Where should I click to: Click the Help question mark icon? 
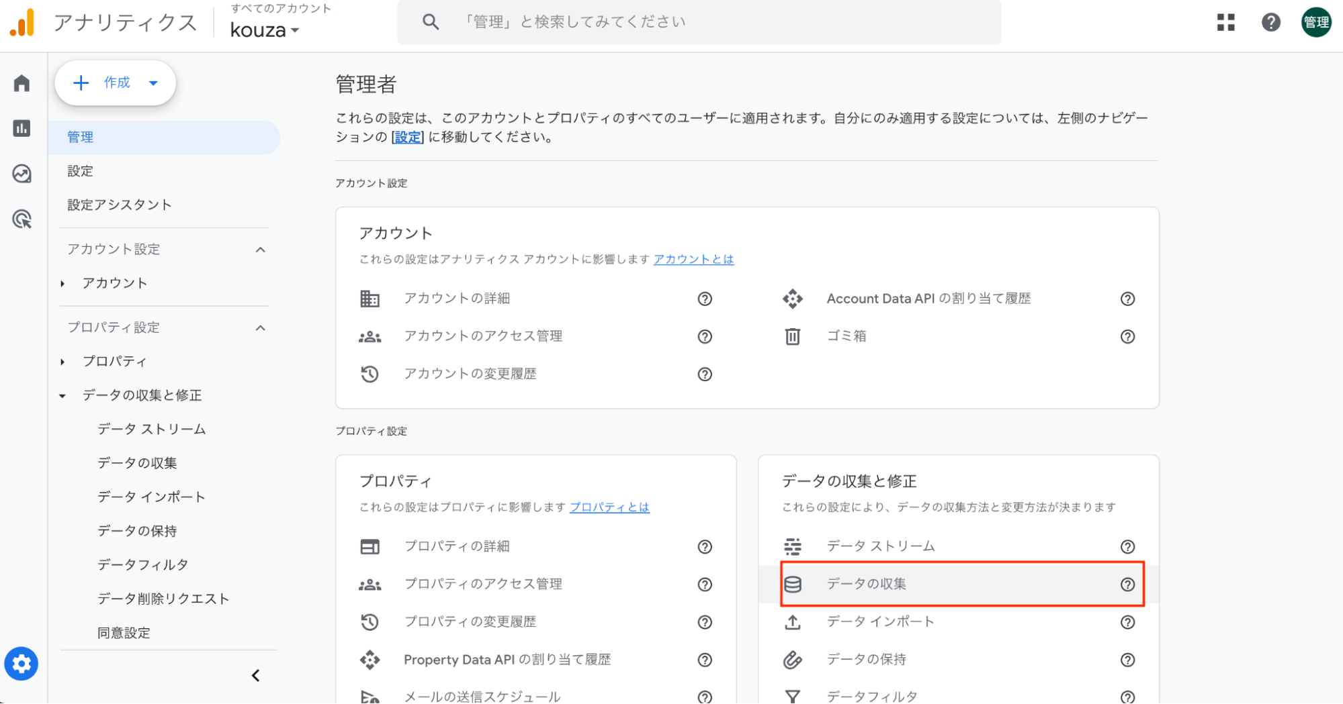[x=1270, y=22]
